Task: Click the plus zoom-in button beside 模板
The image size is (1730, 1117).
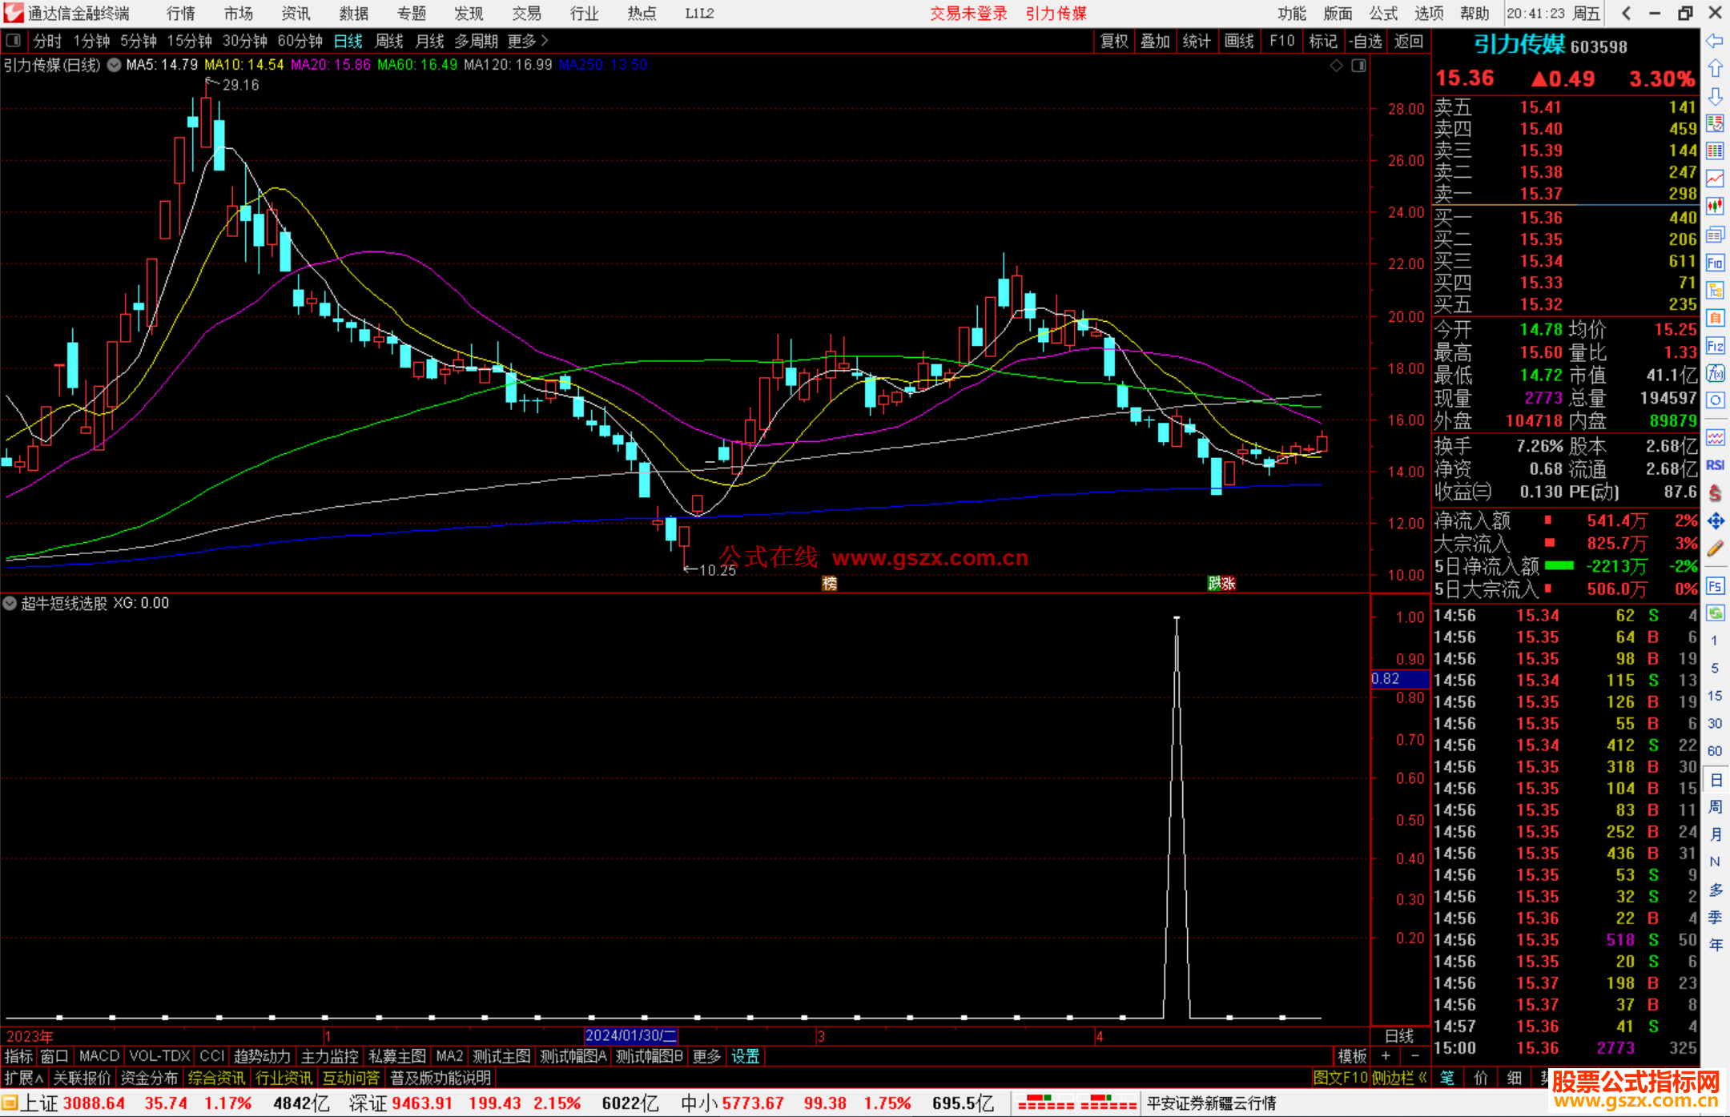Action: pos(1386,1056)
